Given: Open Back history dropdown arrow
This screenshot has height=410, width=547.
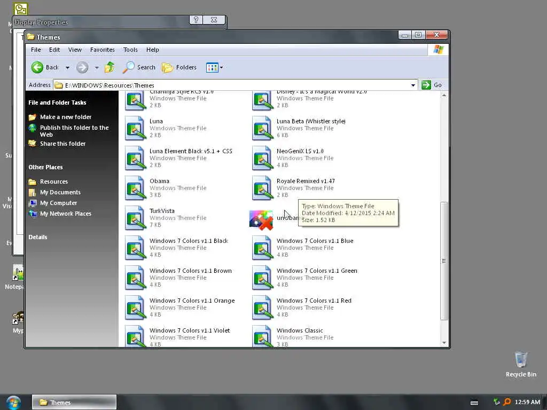Looking at the screenshot, I should (67, 68).
